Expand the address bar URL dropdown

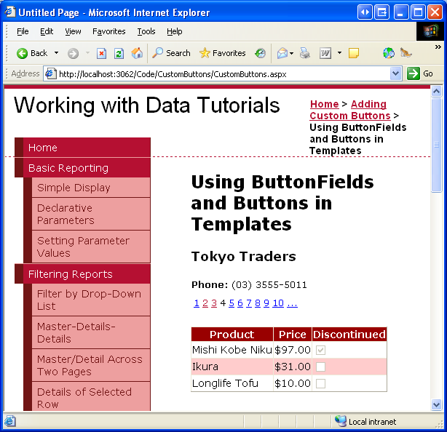pos(395,73)
